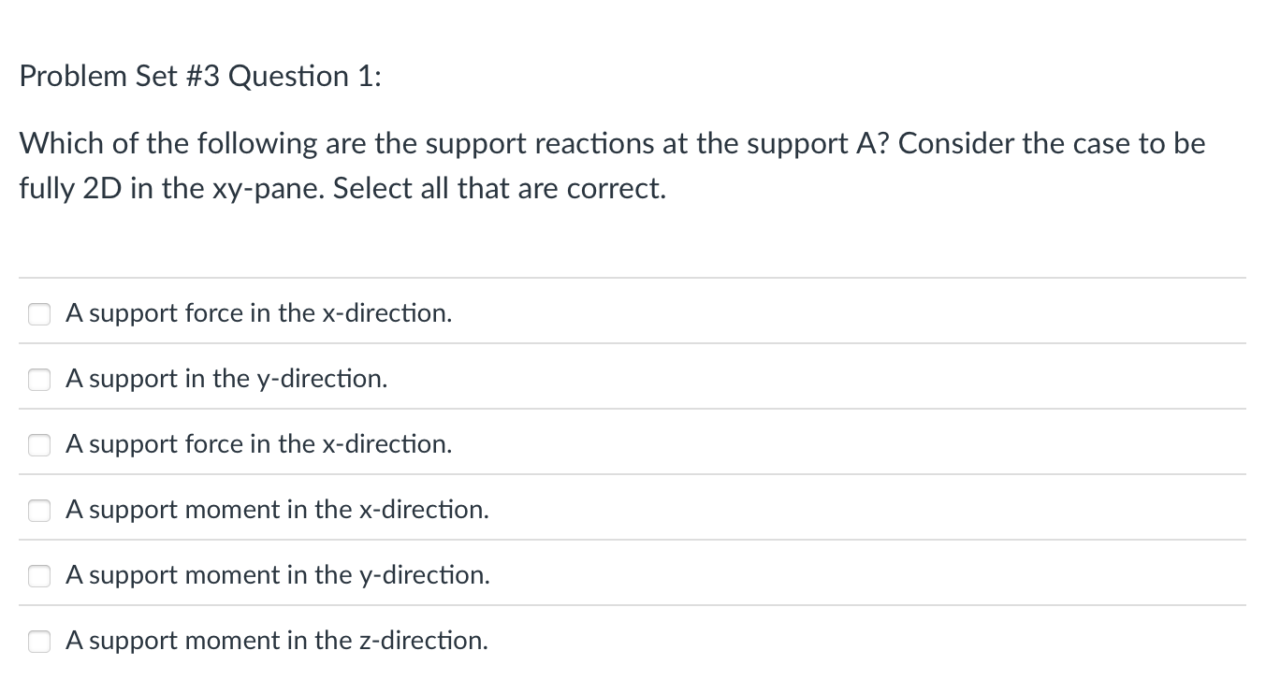Check the 'A support moment in the z-direction' checkbox
The image size is (1280, 694).
38,642
